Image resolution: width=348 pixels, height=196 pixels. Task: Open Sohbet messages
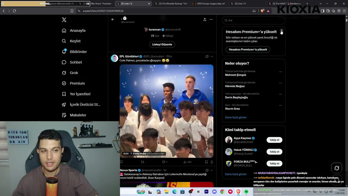click(72, 62)
